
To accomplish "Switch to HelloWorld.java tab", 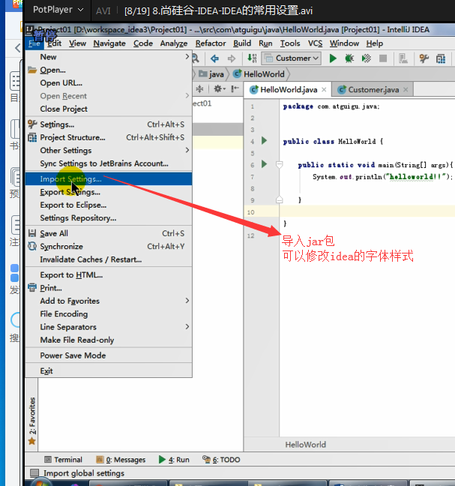I will pyautogui.click(x=289, y=89).
